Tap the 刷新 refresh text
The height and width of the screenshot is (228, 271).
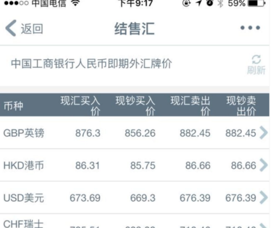(x=256, y=70)
